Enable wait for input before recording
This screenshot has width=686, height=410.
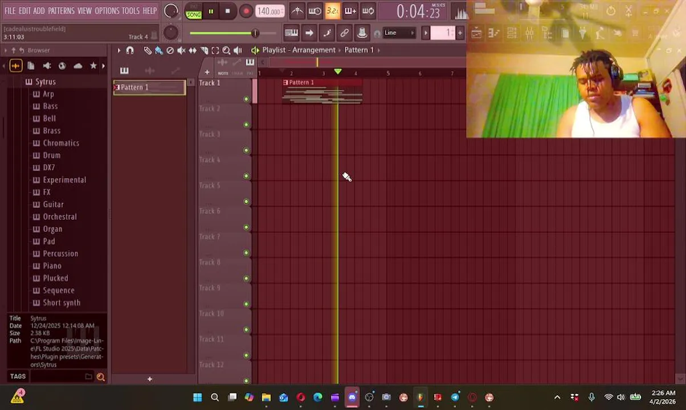[x=315, y=11]
